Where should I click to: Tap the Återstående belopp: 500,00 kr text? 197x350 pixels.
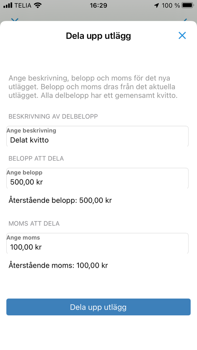60,200
